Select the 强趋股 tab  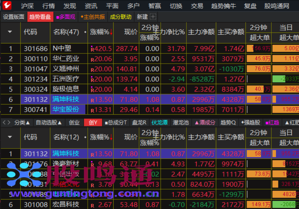point(251,122)
